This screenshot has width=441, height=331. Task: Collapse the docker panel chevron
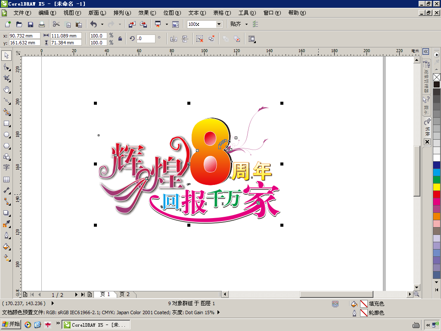(x=426, y=51)
